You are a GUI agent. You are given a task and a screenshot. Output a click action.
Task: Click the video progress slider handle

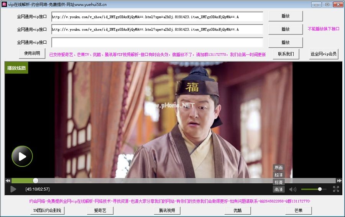tap(36, 181)
